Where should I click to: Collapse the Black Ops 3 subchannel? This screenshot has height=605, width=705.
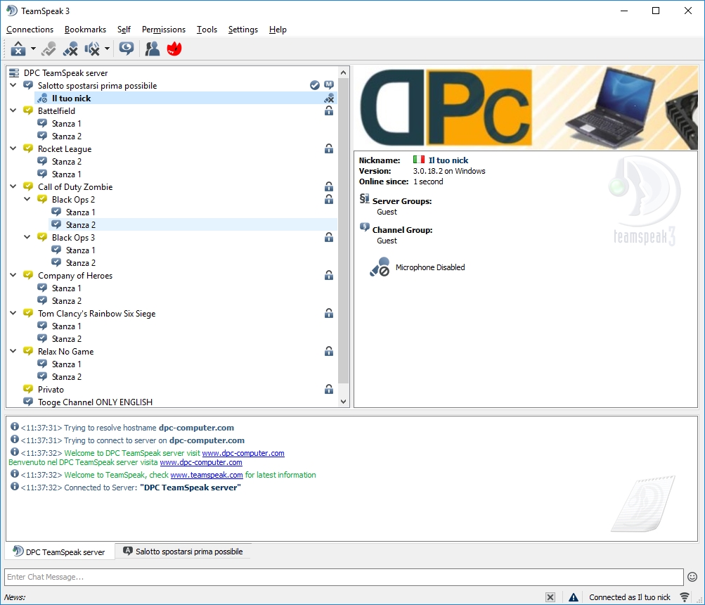tap(28, 238)
